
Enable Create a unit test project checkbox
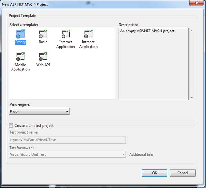(x=11, y=126)
